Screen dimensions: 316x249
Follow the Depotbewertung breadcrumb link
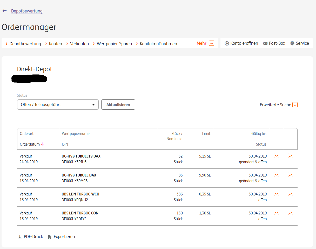tap(27, 11)
